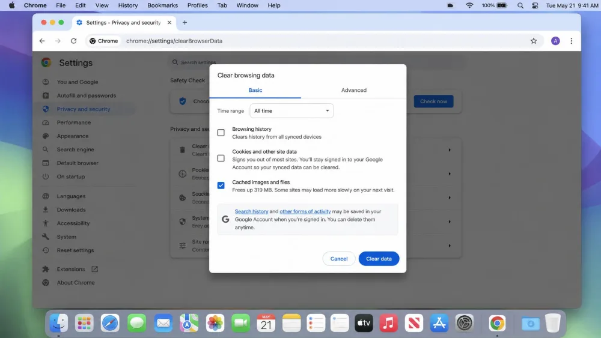The width and height of the screenshot is (601, 338).
Task: Open You and Google settings
Action: coord(78,82)
